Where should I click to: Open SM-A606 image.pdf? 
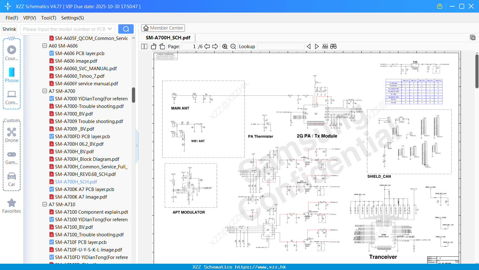pos(76,61)
